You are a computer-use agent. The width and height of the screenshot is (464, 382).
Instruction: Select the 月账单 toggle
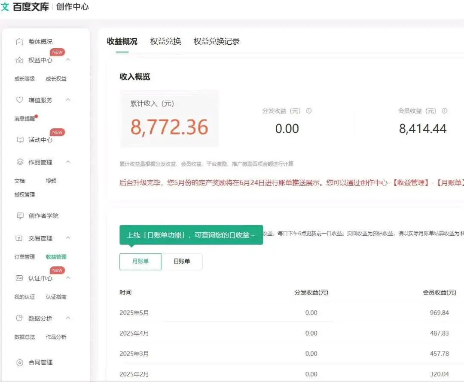point(140,262)
